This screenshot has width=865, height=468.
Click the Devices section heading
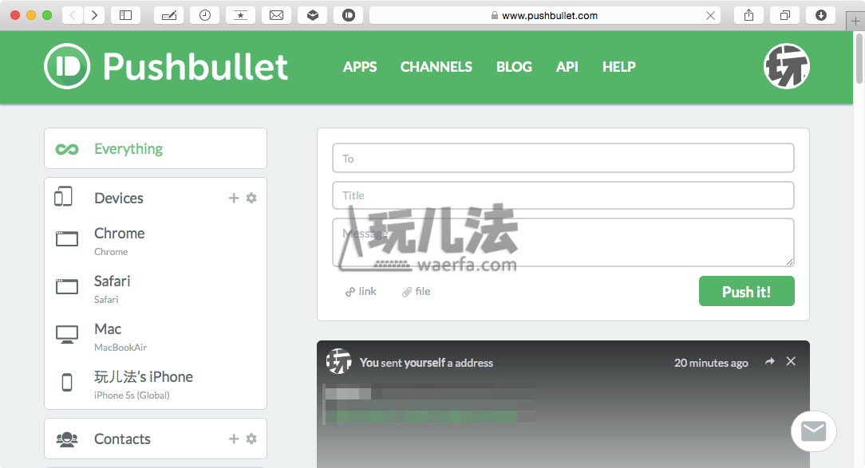[x=119, y=198]
